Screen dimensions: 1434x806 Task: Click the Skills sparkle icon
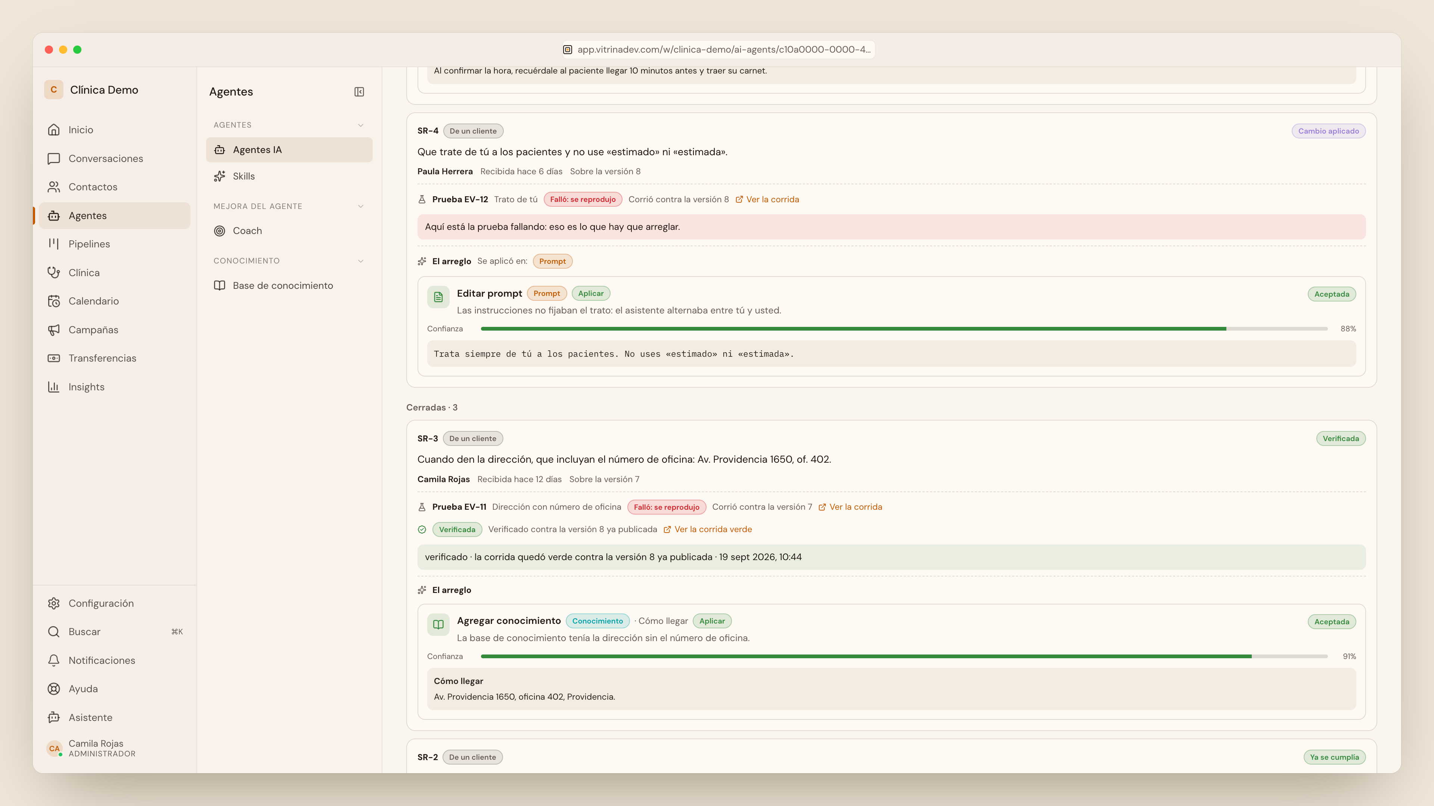click(x=219, y=176)
